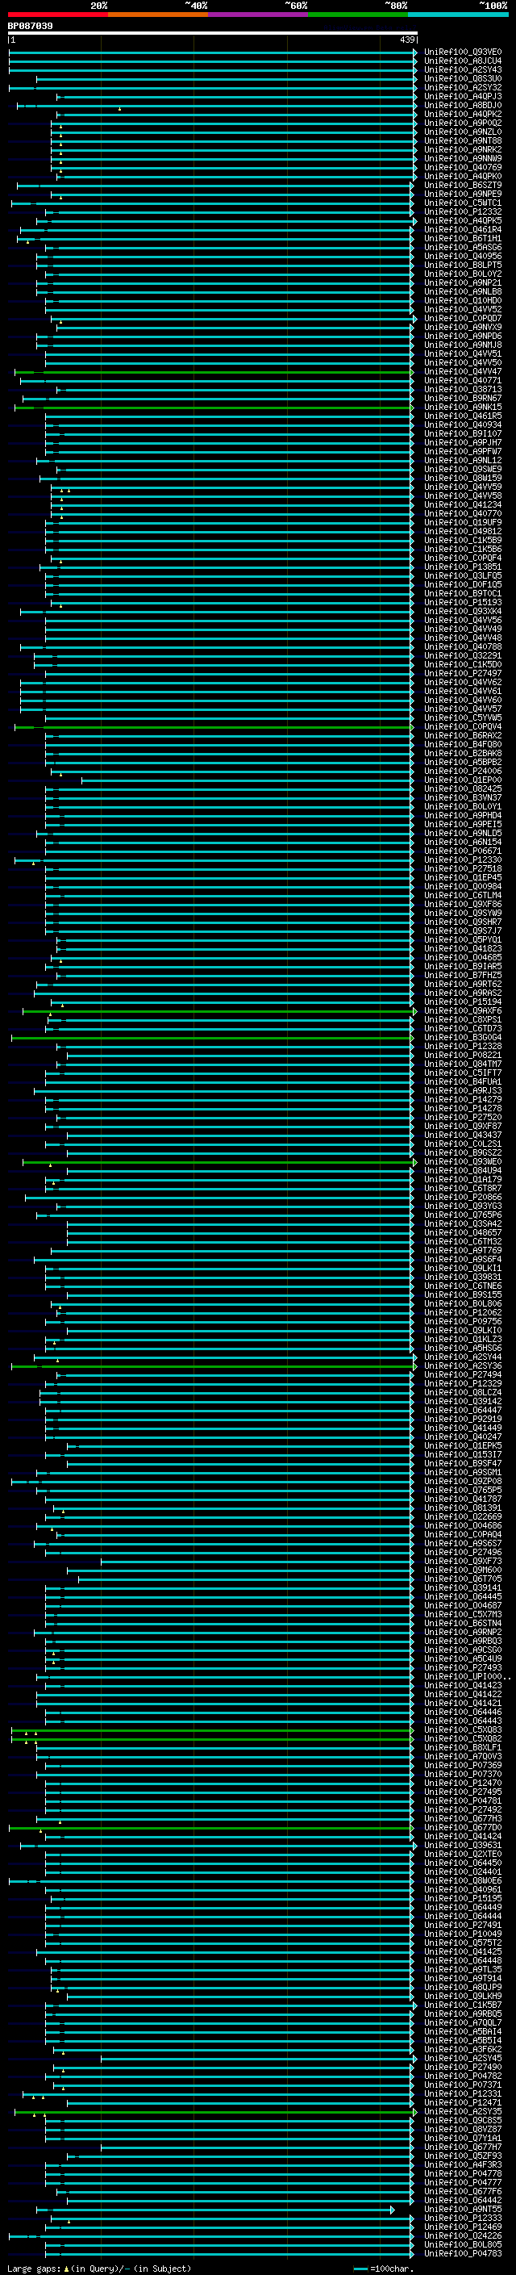This screenshot has width=516, height=2275.
Task: Click the Large gaps legend text
Action: (99, 2268)
